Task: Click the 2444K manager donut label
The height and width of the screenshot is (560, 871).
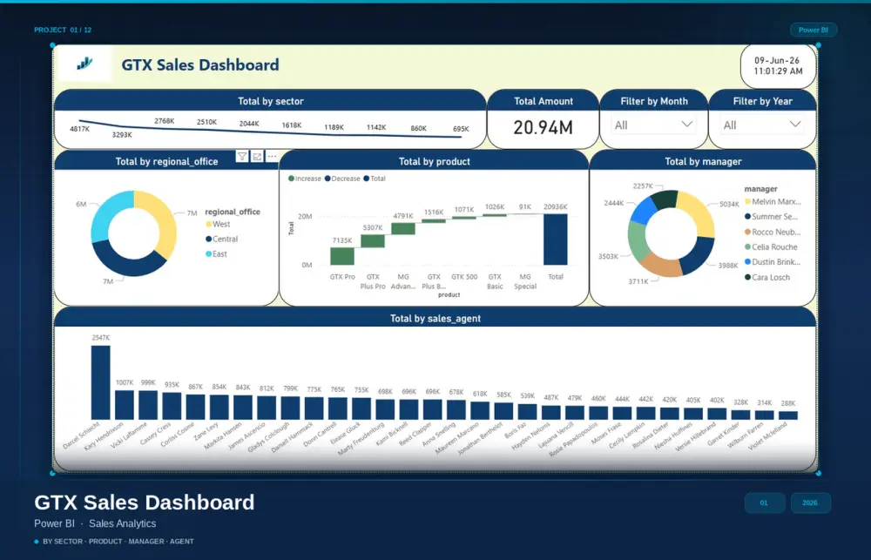Action: [x=614, y=203]
